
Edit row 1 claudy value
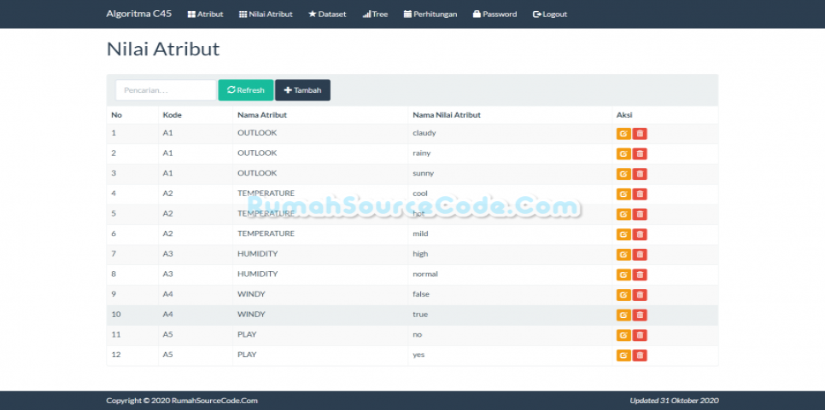(623, 134)
